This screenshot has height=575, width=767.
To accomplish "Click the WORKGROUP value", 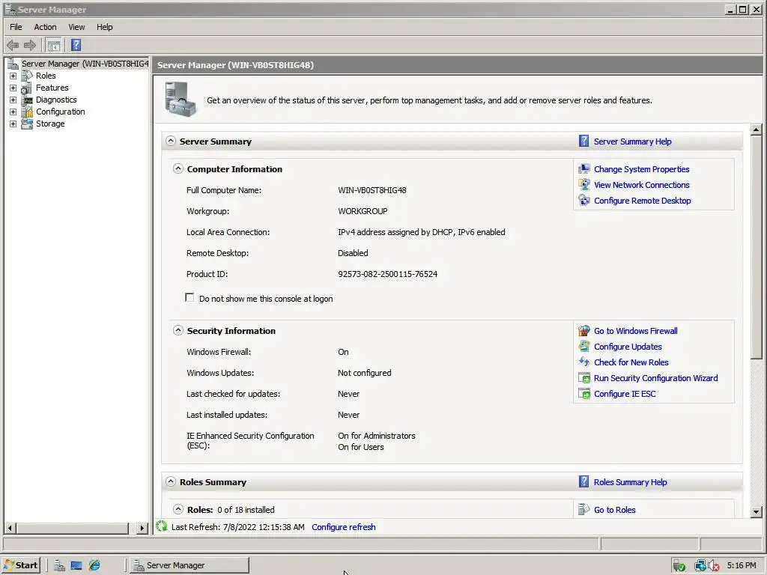I will (x=363, y=211).
